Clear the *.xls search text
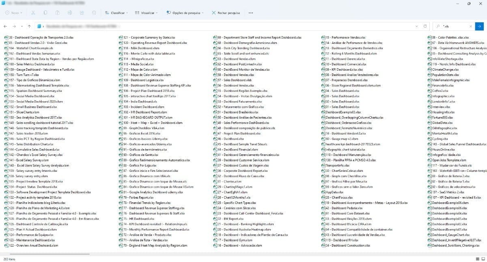 click(x=470, y=26)
